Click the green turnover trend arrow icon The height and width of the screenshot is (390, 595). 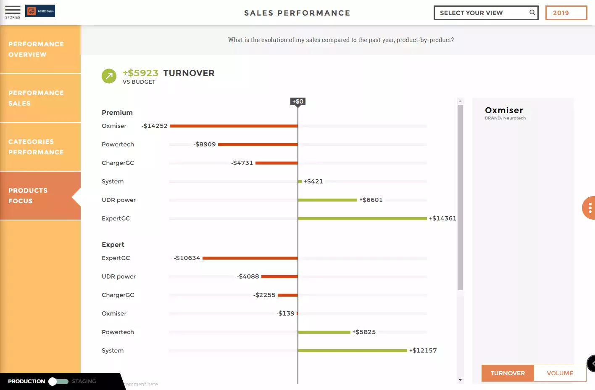click(109, 76)
